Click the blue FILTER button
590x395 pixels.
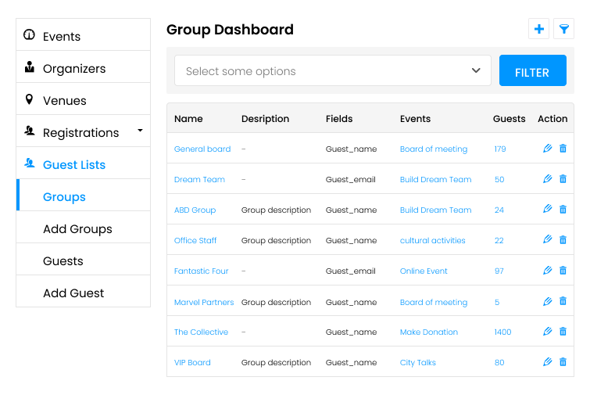tap(532, 70)
